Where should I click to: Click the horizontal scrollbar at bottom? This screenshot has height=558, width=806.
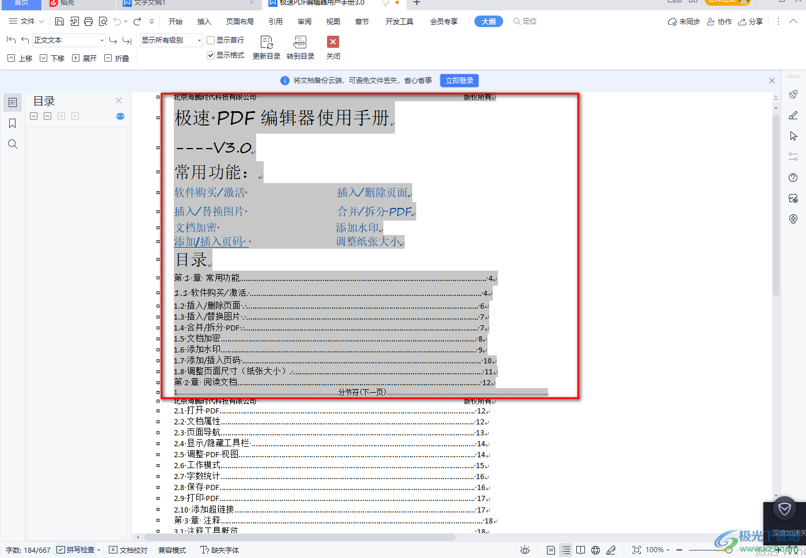click(x=299, y=537)
